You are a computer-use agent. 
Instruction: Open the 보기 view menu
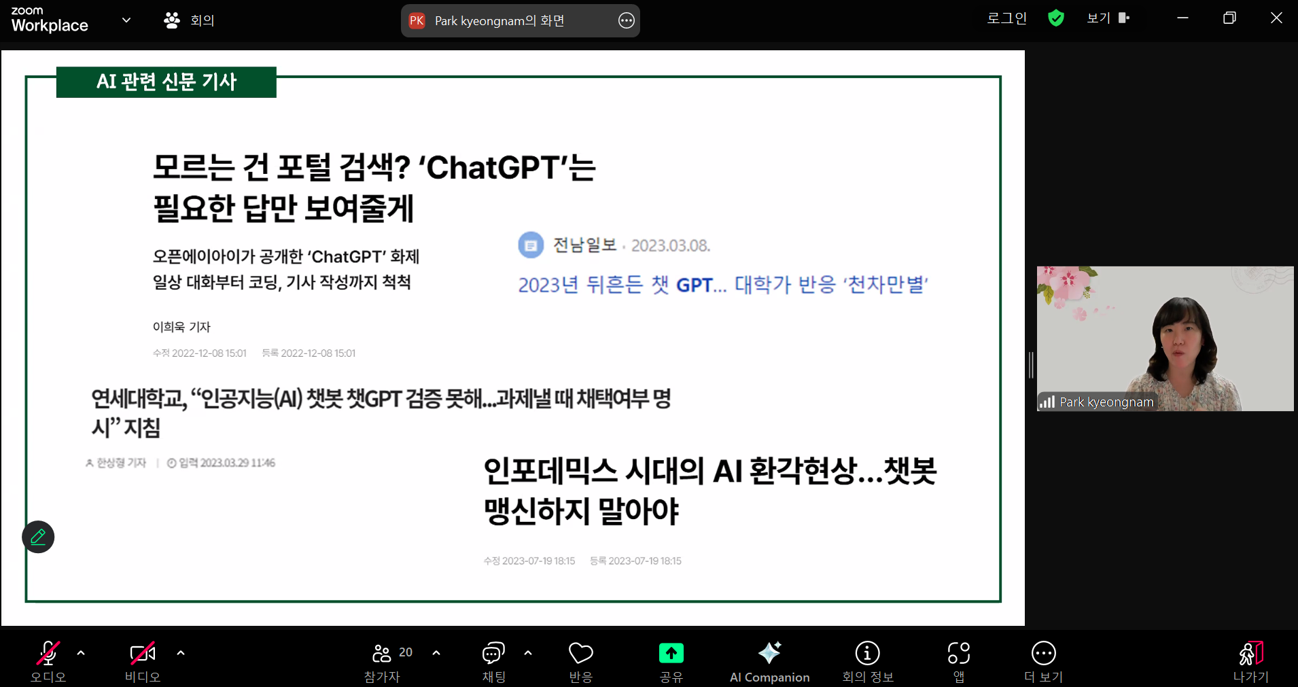[x=1108, y=18]
